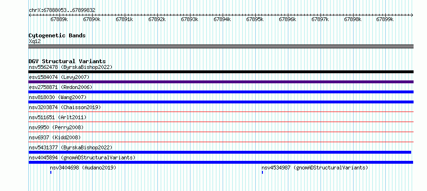The height and width of the screenshot is (191, 427).
Task: Click the 67890k ruler tick label
Action: (x=92, y=19)
